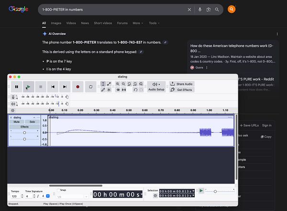Click Fit project to width icon
The width and height of the screenshot is (287, 211).
coord(135,84)
